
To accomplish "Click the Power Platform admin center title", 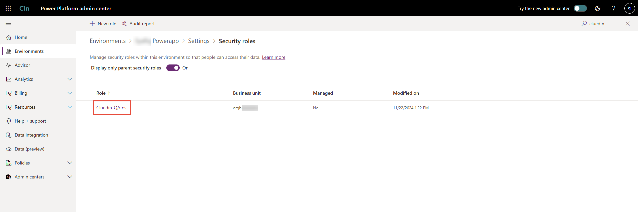I will (x=76, y=8).
